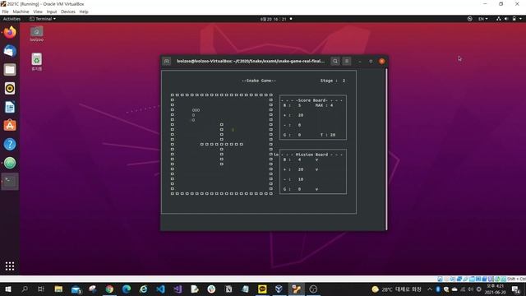Launch Google Chrome from taskbar
The image size is (526, 296).
(x=109, y=289)
